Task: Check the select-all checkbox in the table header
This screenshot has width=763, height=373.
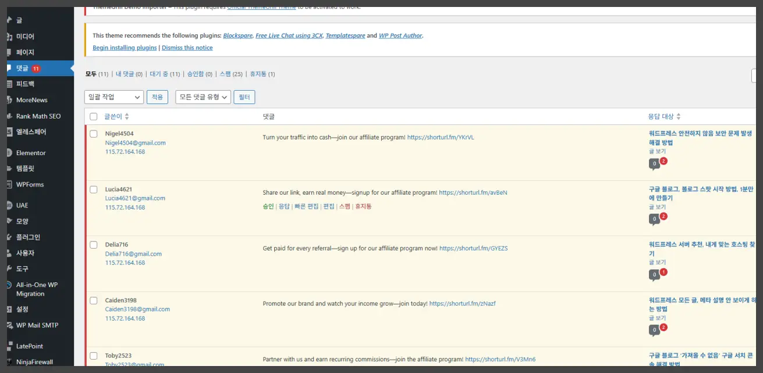Action: pos(94,117)
